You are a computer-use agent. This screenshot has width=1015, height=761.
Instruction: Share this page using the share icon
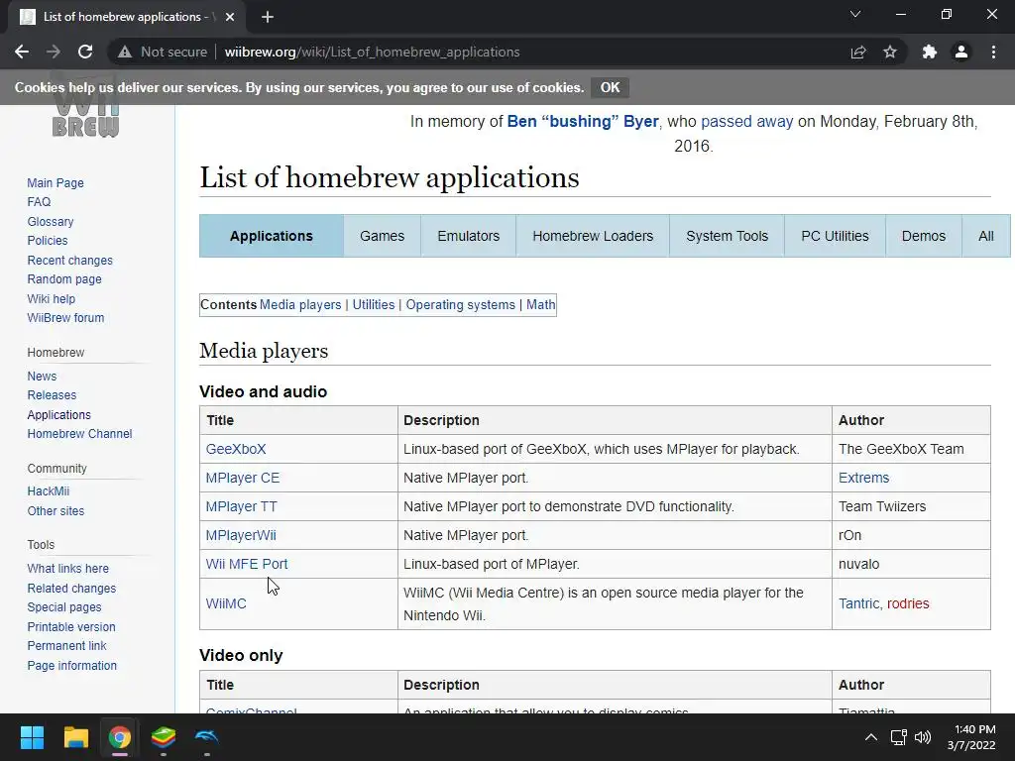pyautogui.click(x=858, y=52)
